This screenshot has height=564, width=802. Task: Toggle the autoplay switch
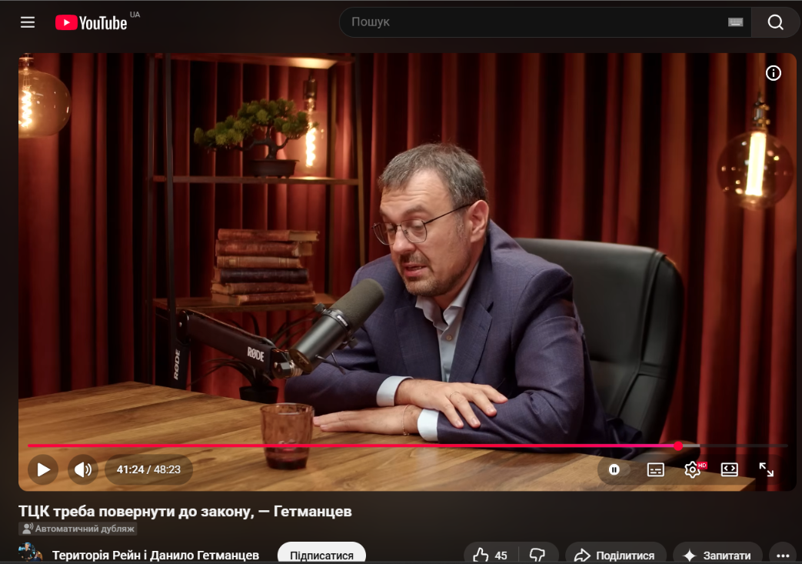(614, 469)
